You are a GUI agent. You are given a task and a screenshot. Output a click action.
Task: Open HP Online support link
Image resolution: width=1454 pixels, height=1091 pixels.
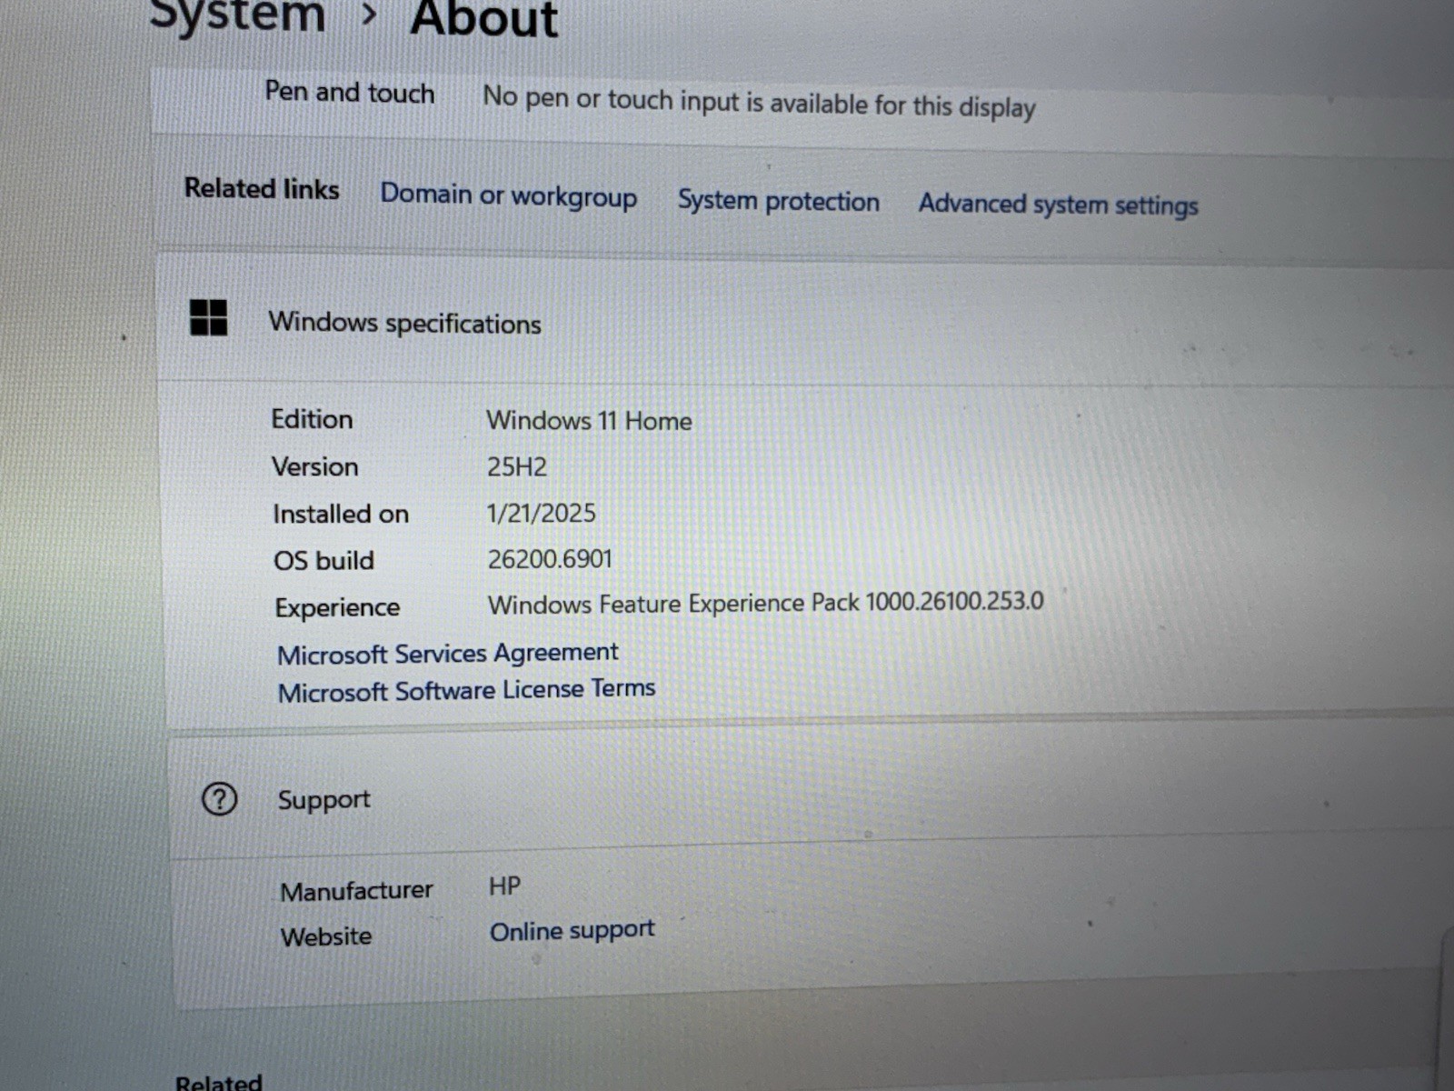[573, 931]
